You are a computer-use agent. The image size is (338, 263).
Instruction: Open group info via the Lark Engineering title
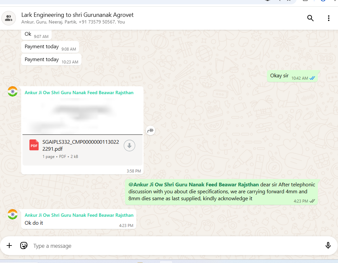coord(77,15)
